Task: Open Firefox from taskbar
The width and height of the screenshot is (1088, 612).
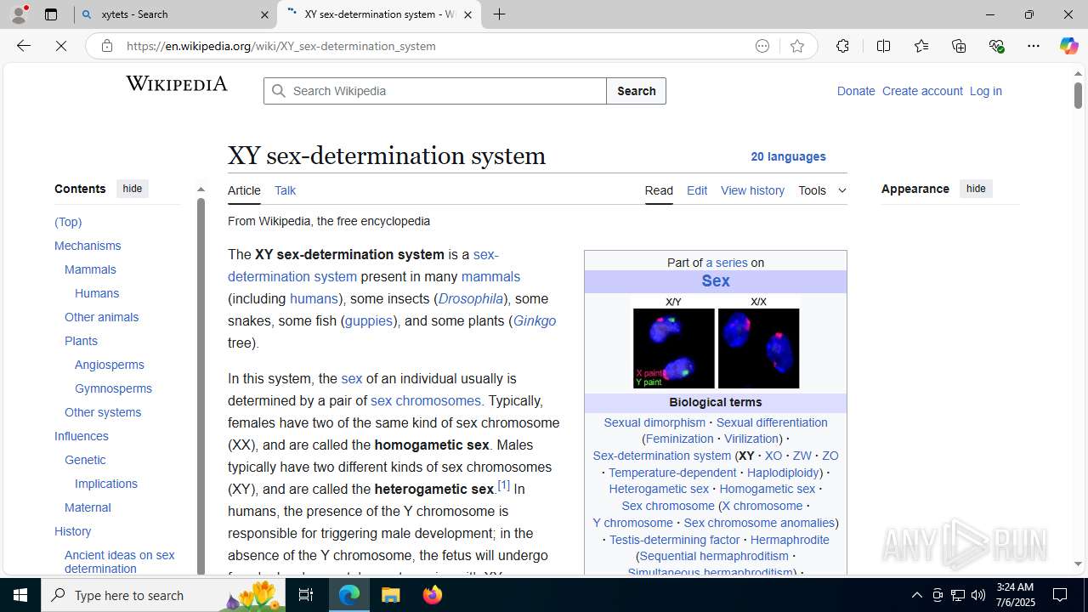Action: coord(432,595)
